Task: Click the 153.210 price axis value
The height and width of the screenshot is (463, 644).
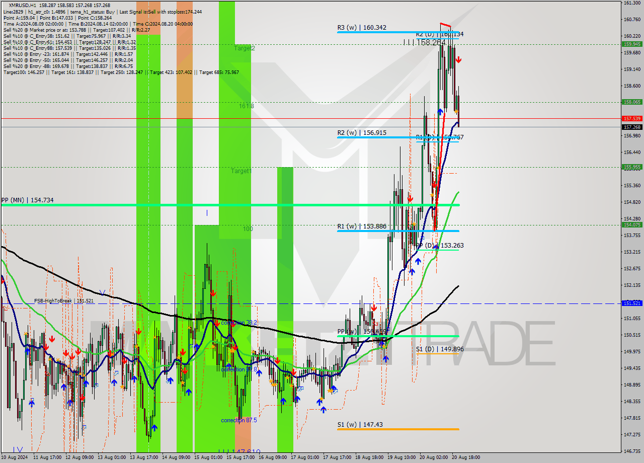Action: (x=632, y=252)
